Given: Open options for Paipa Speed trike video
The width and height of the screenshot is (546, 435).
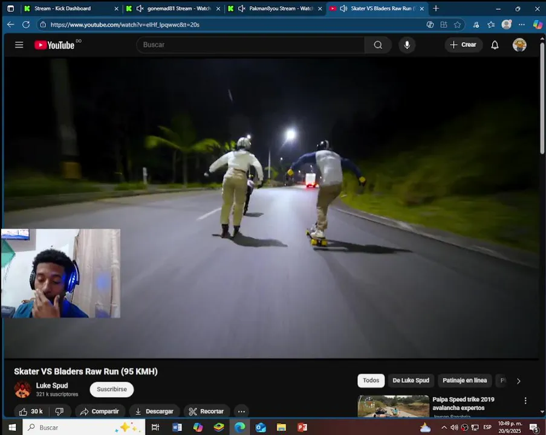Looking at the screenshot, I should pyautogui.click(x=525, y=401).
